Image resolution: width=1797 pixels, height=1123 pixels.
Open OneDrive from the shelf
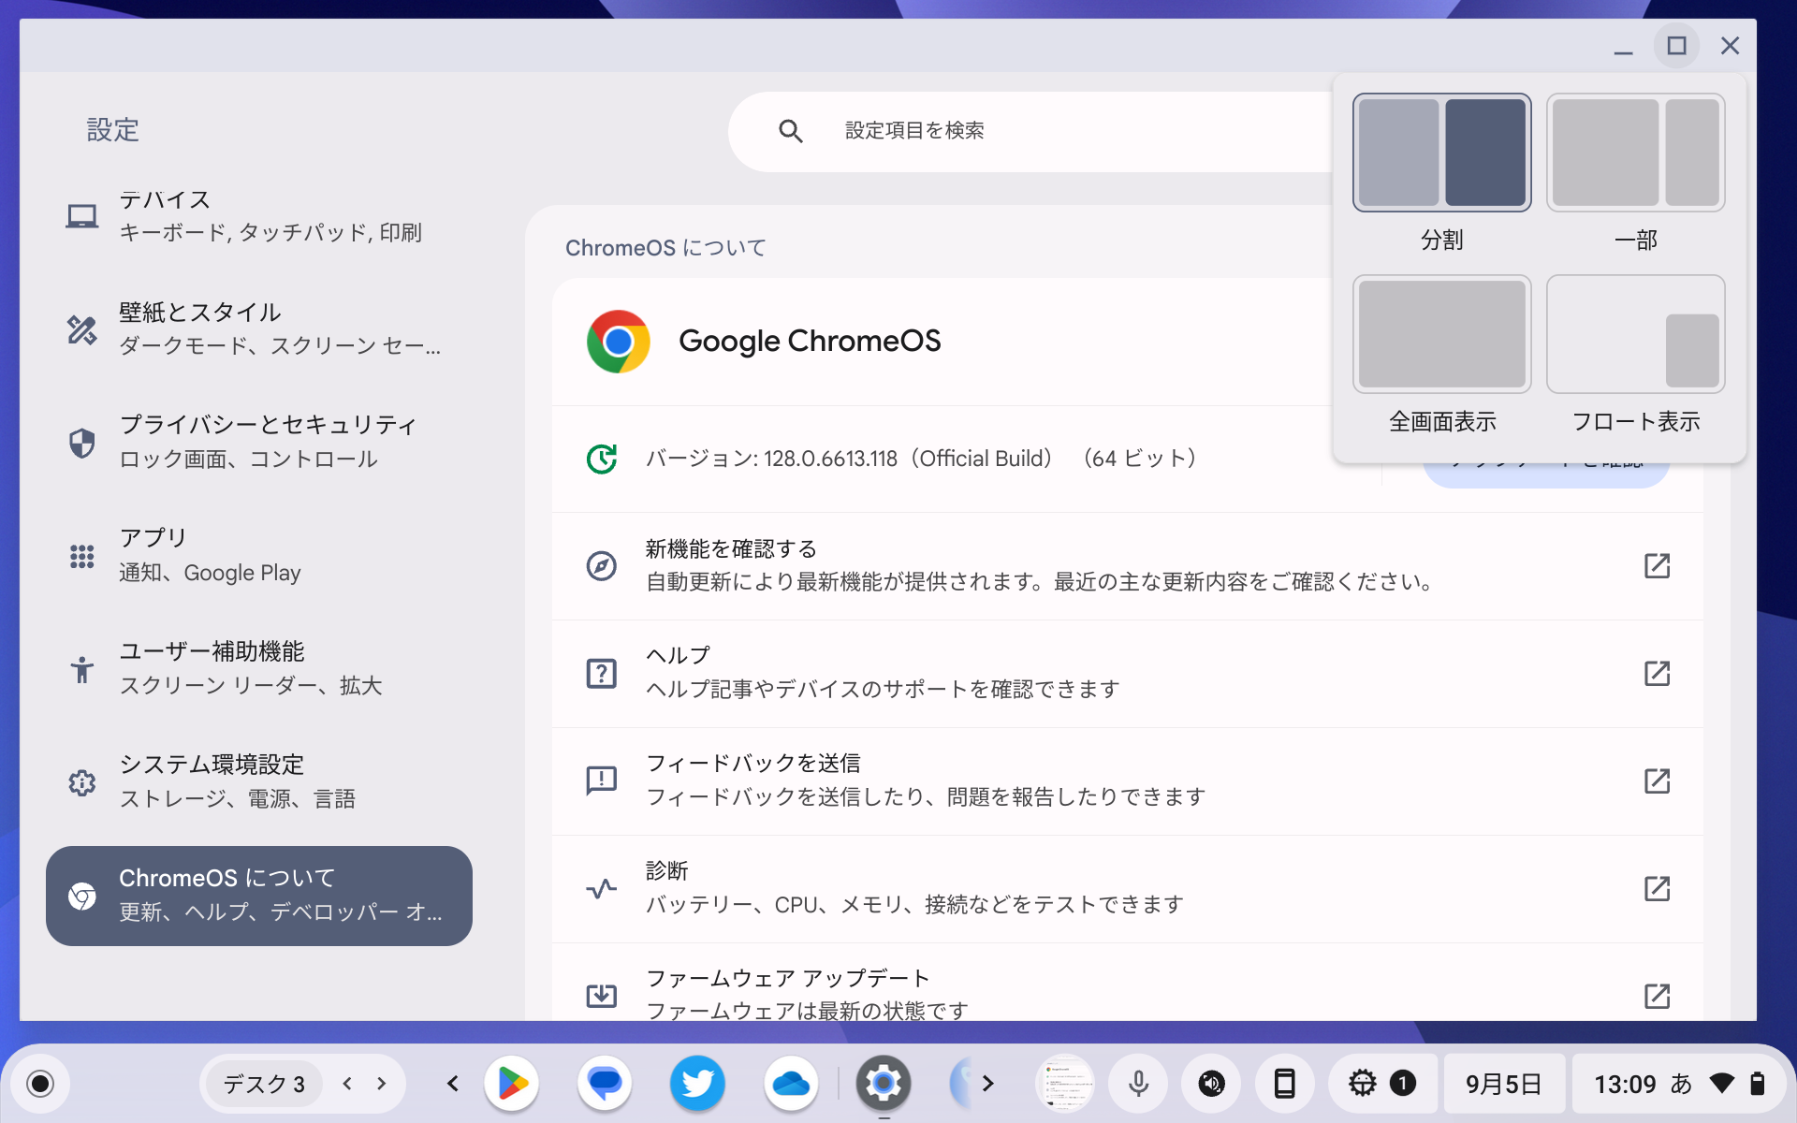(791, 1083)
